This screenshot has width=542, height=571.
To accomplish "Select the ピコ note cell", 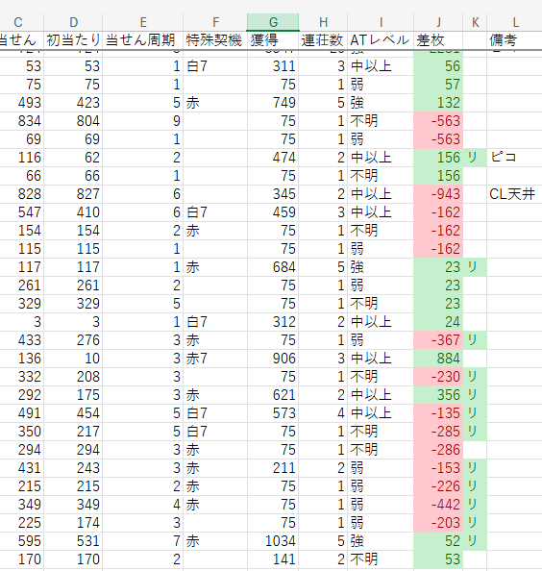I will coord(515,158).
